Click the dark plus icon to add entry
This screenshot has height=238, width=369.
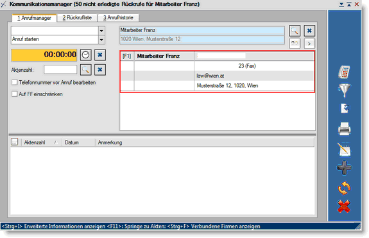pos(344,167)
